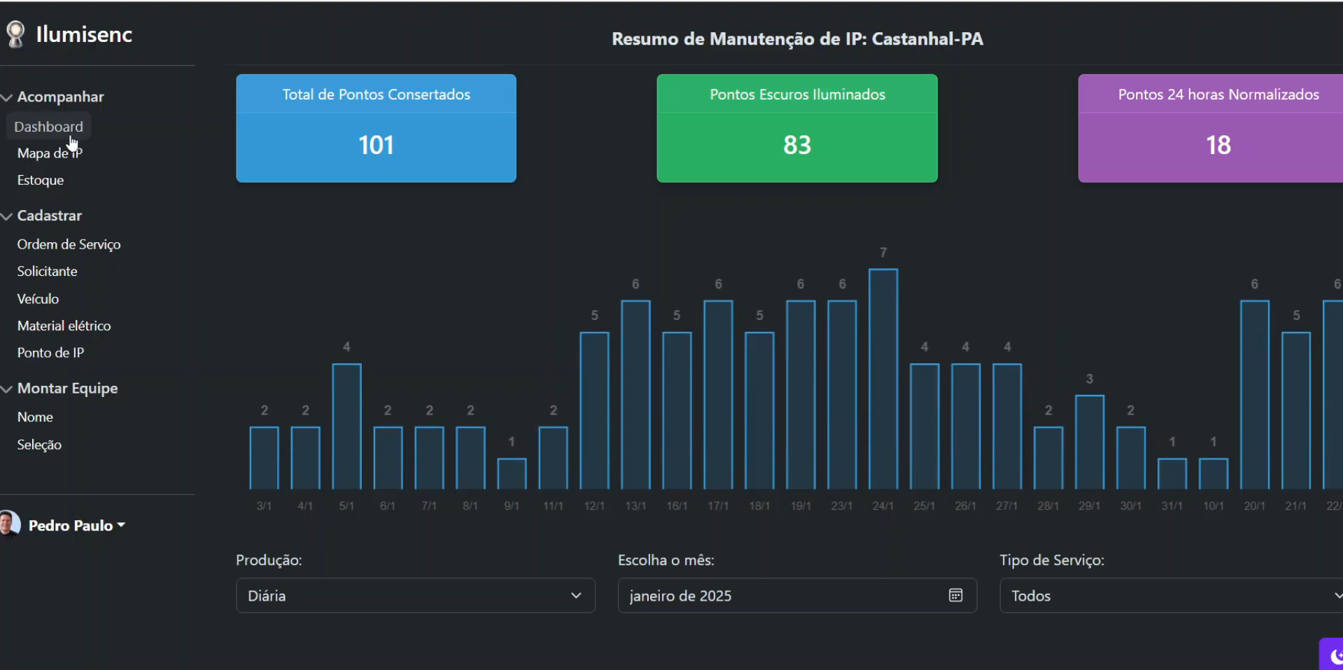This screenshot has height=670, width=1343.
Task: Click the Pontos Escuros Iluminados card
Action: 796,128
